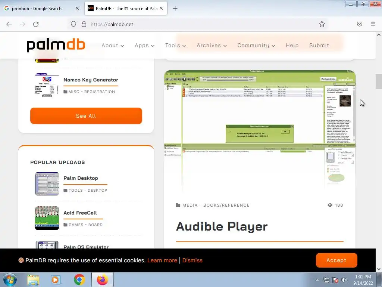Viewport: 382px width, 287px height.
Task: Click the Learn more cookie link
Action: [x=162, y=260]
